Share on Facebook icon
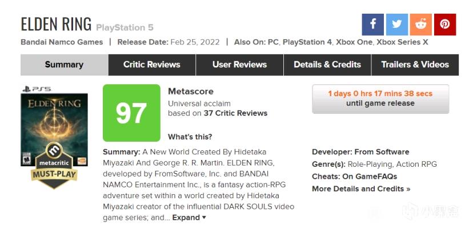The height and width of the screenshot is (226, 473). coord(373,24)
